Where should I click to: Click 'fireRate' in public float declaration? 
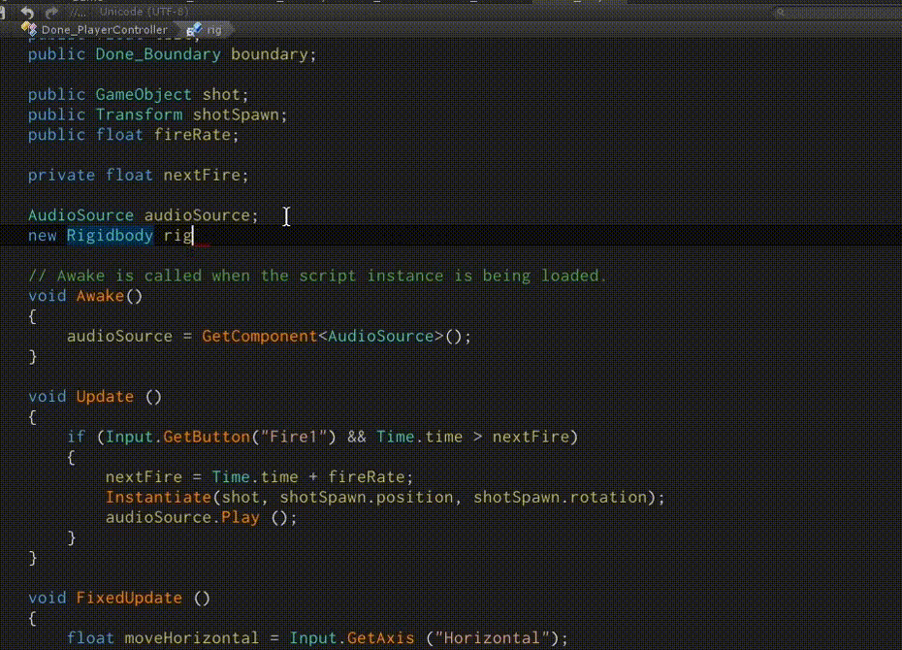(x=192, y=135)
